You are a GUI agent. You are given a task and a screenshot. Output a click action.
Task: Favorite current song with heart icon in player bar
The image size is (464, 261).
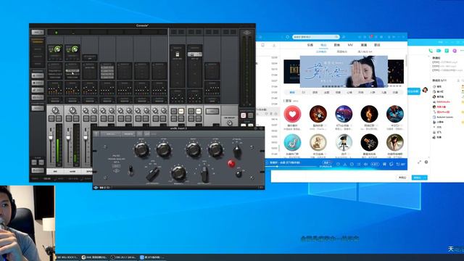[338, 164]
